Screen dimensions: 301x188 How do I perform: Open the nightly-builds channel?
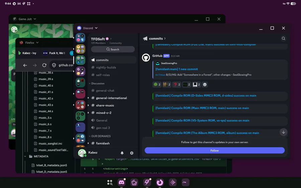[x=113, y=67]
